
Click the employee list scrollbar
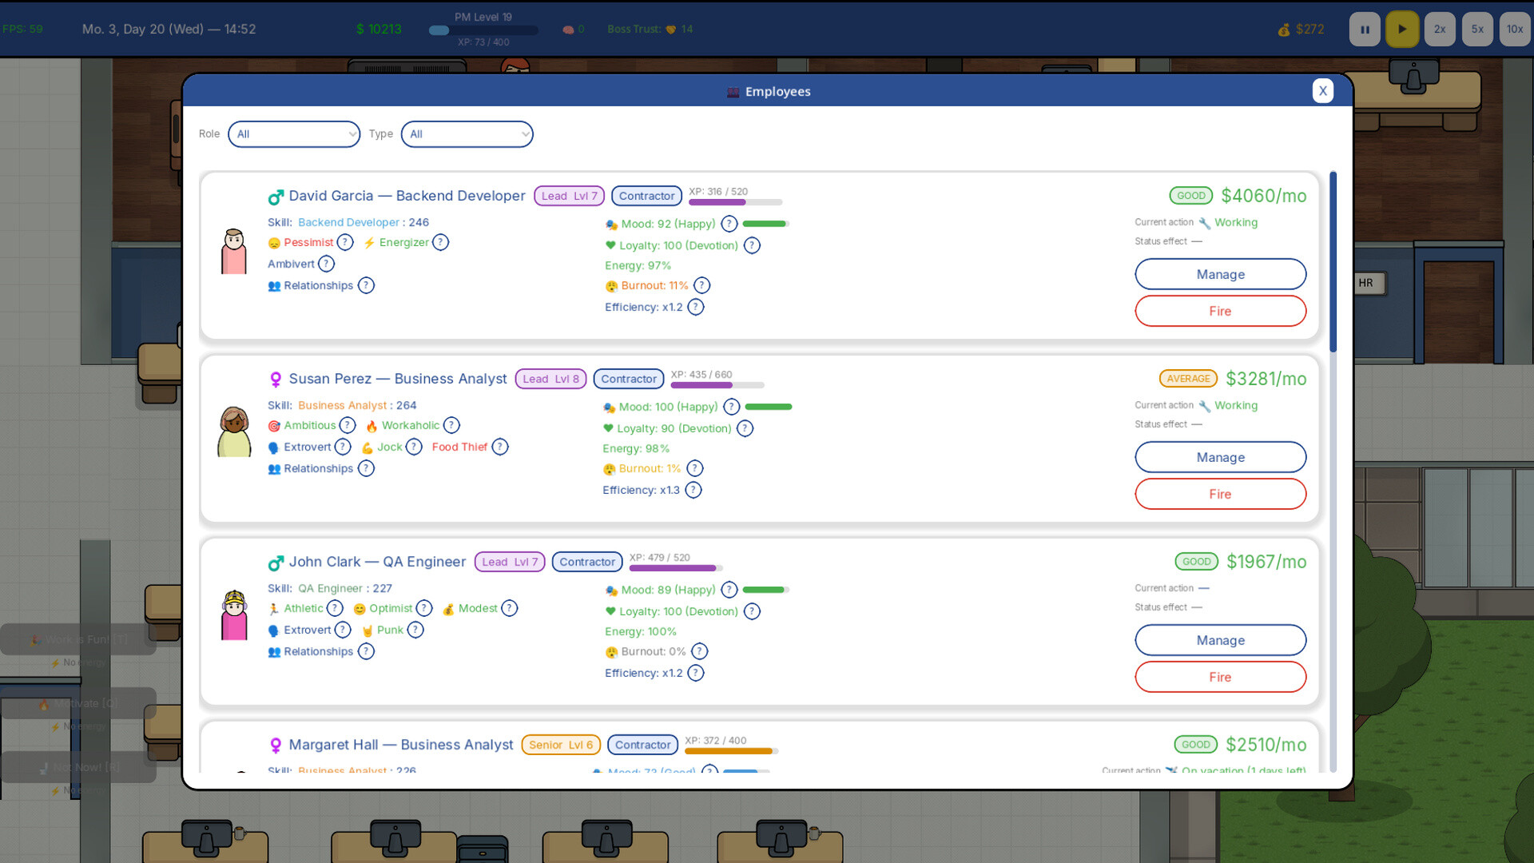[x=1333, y=261]
